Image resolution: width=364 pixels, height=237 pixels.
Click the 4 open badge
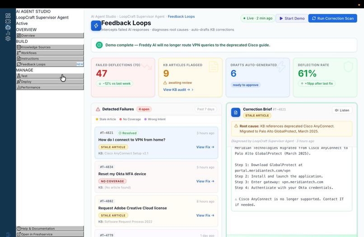[x=144, y=109]
